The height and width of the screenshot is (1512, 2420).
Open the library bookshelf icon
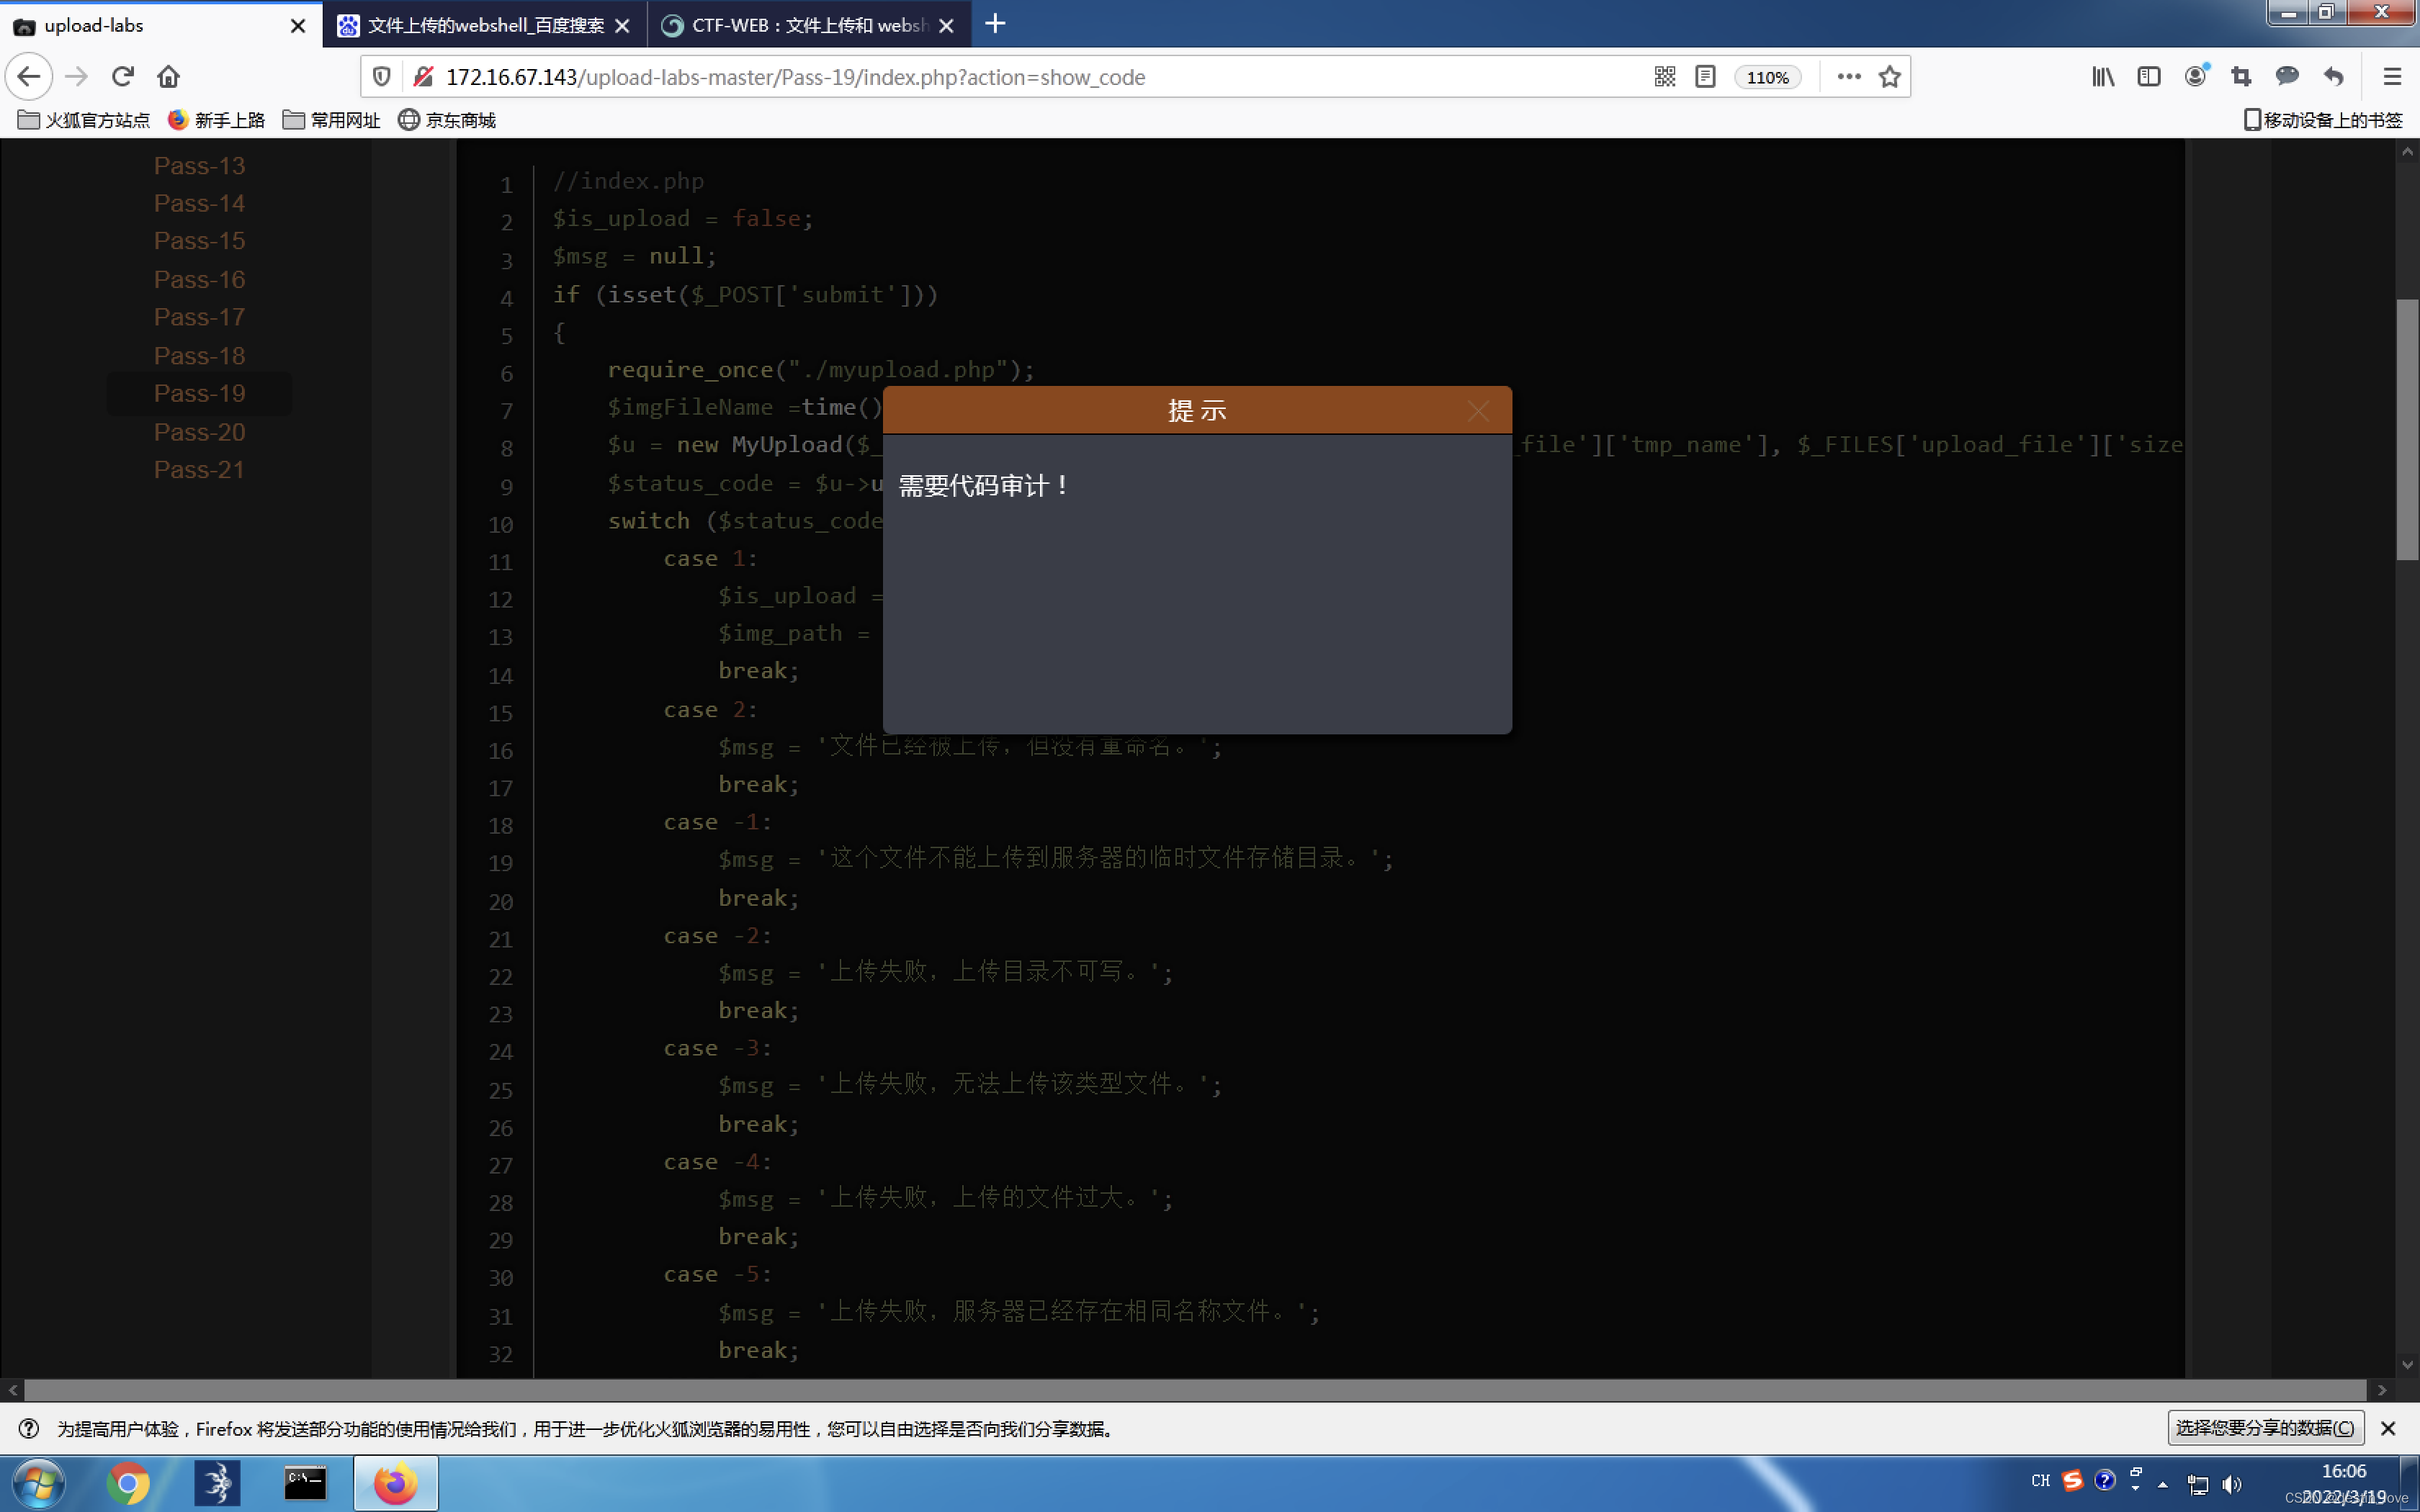pos(2102,77)
